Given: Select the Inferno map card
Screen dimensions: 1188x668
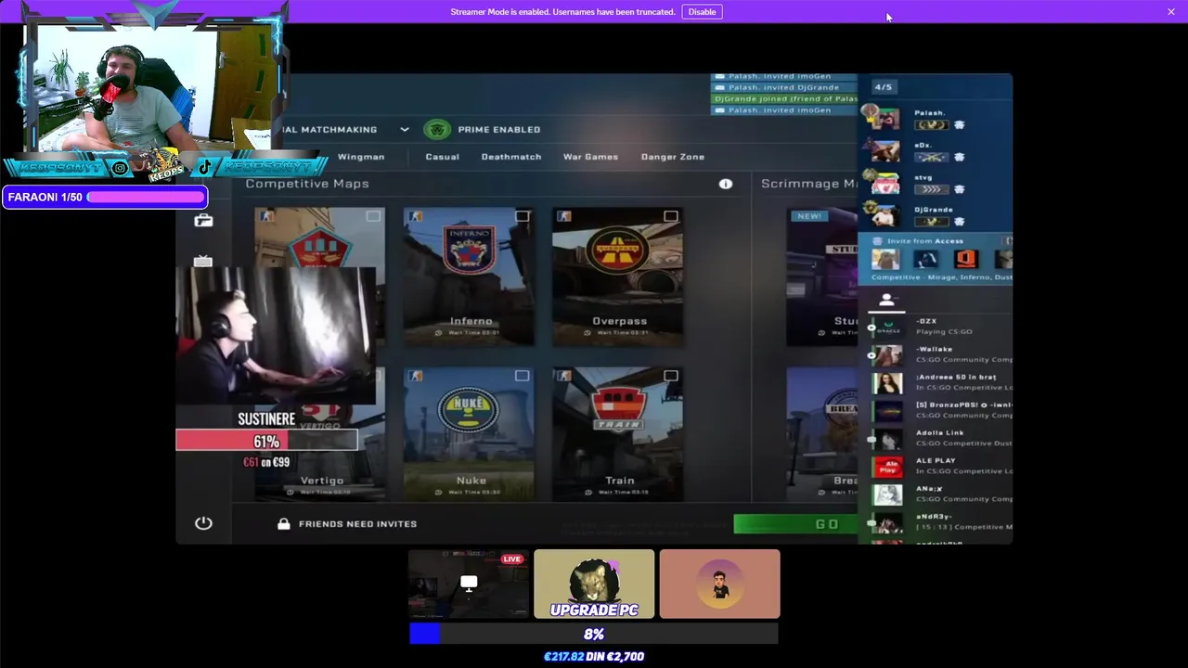Looking at the screenshot, I should (x=469, y=276).
